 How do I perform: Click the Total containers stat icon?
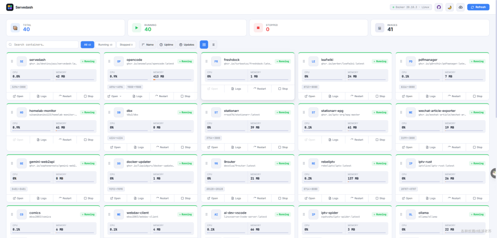pos(15,28)
